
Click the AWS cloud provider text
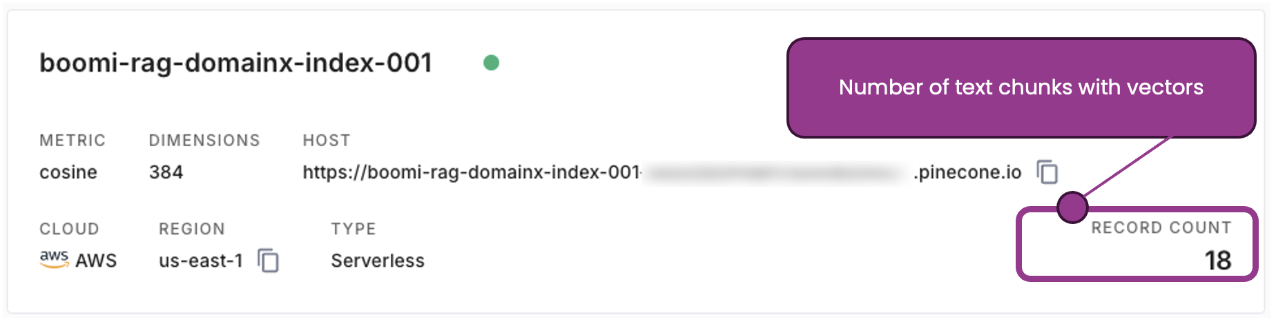click(x=96, y=261)
